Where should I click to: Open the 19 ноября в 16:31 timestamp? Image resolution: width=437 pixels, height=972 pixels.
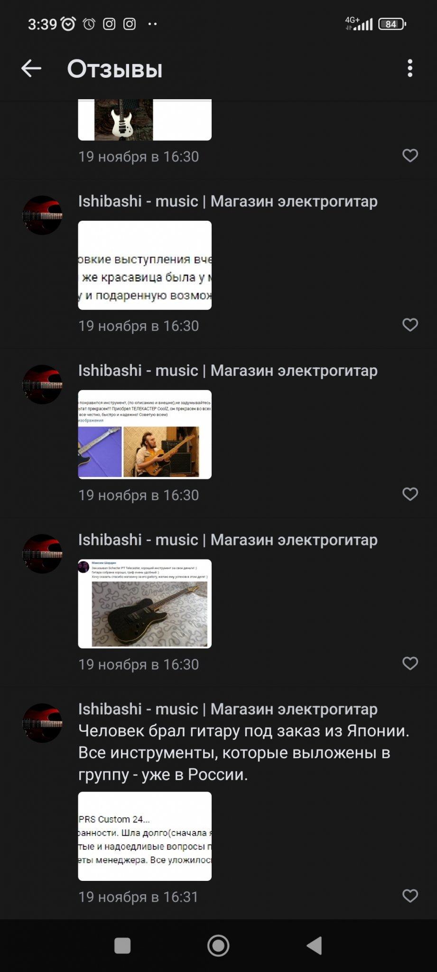click(138, 897)
